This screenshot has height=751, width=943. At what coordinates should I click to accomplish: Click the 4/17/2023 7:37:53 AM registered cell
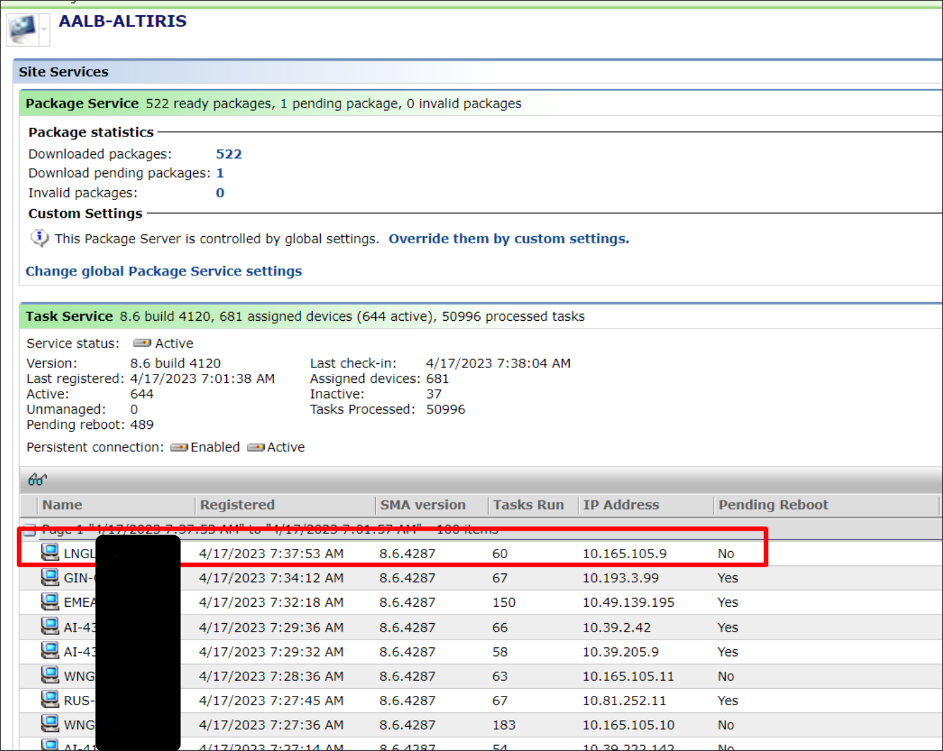271,554
